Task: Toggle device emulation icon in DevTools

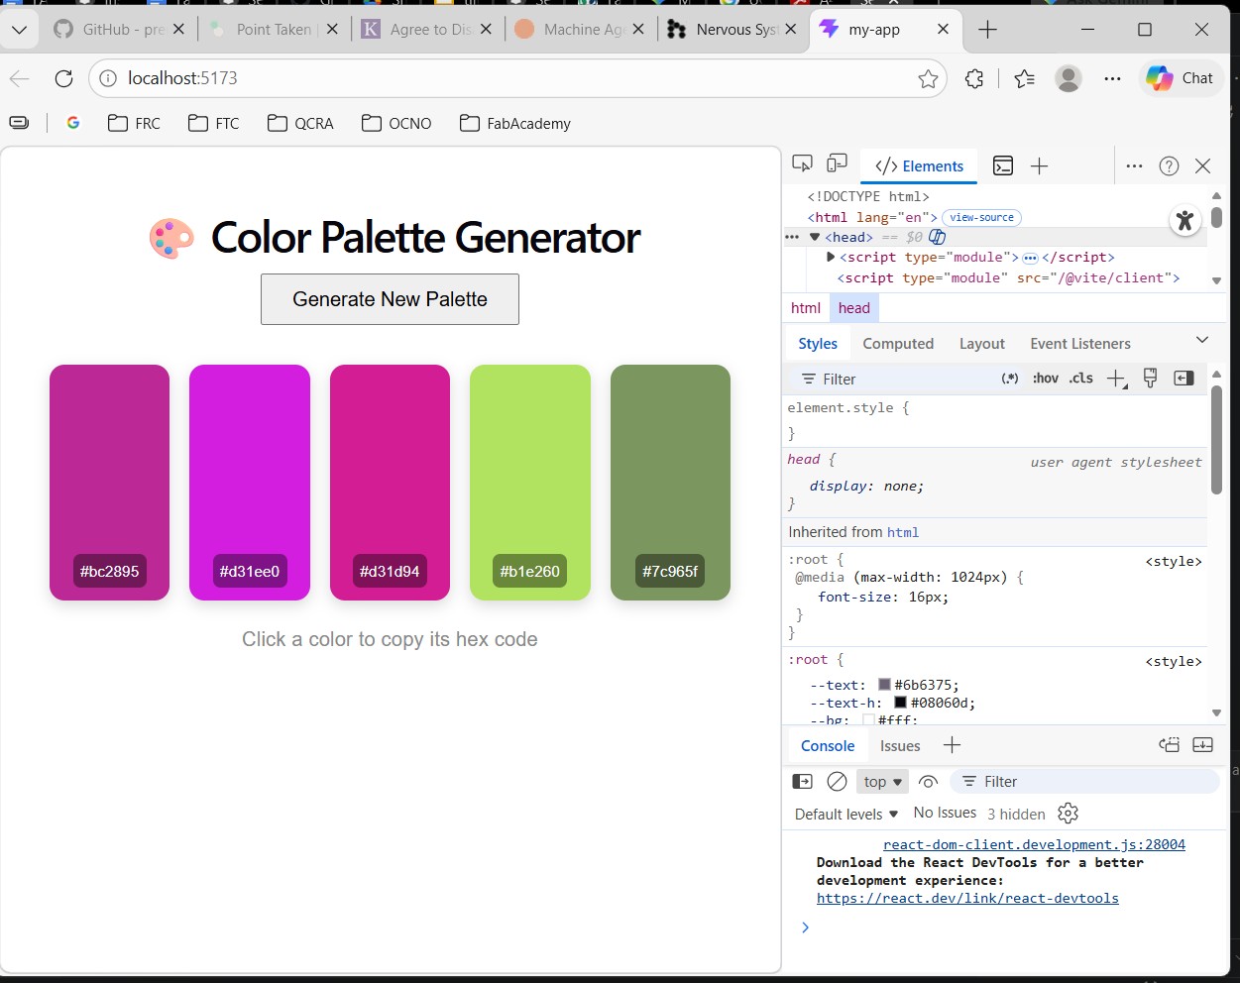Action: tap(838, 164)
